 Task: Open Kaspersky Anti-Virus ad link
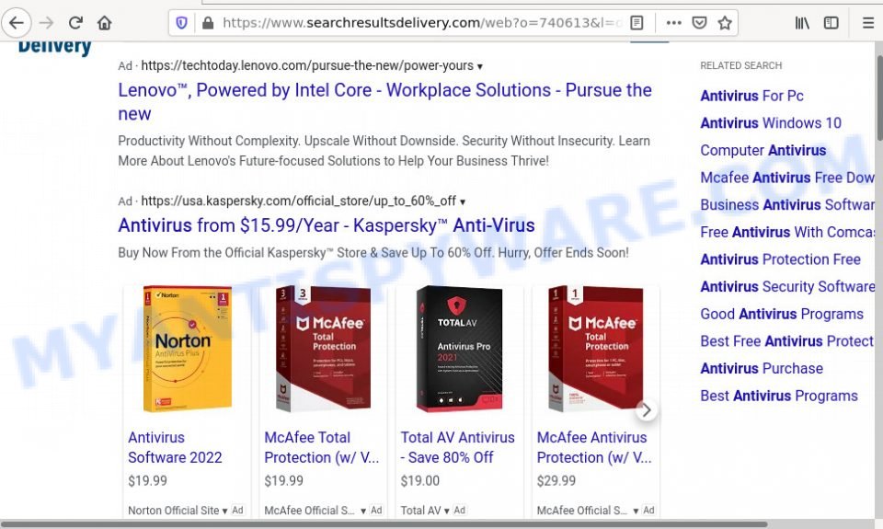coord(326,225)
